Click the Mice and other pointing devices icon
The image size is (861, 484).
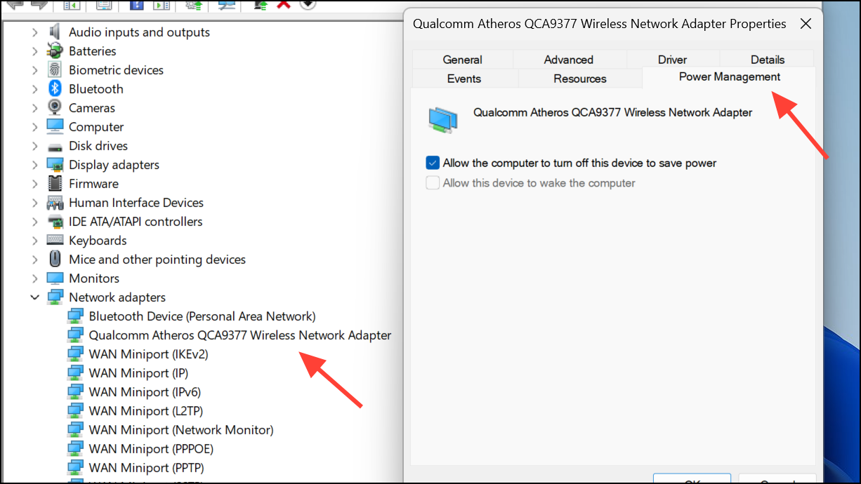55,260
